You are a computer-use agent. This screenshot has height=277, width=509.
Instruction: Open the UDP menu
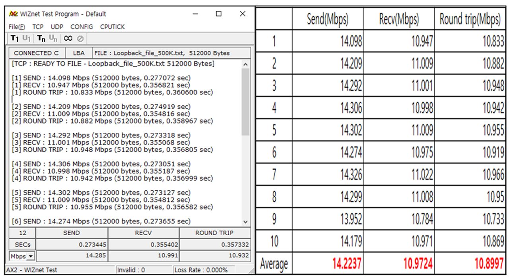click(56, 27)
